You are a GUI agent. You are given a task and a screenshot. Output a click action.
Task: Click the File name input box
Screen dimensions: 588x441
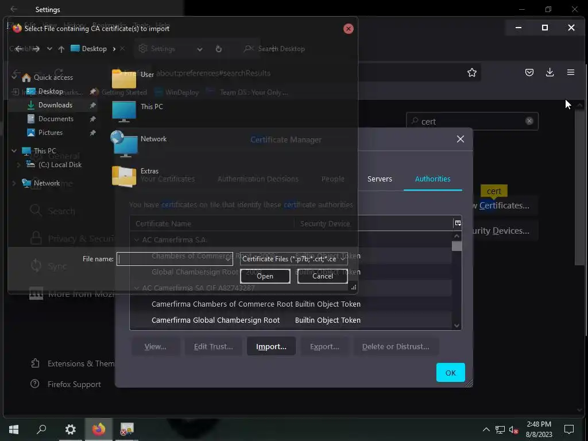(175, 259)
